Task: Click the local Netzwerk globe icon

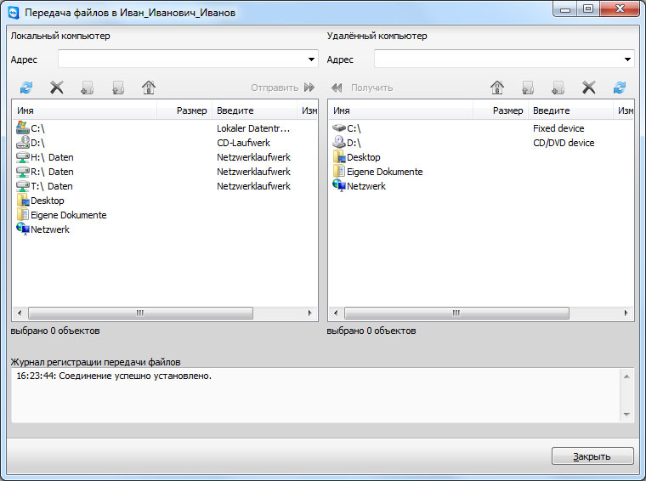Action: 23,229
